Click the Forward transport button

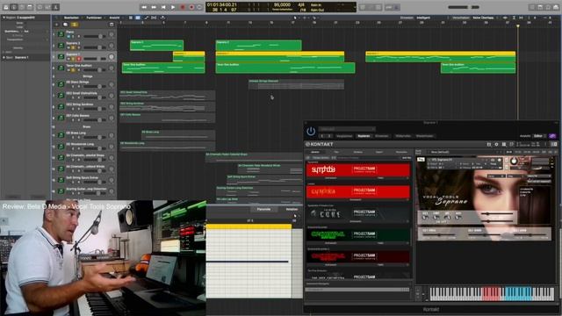pos(154,7)
